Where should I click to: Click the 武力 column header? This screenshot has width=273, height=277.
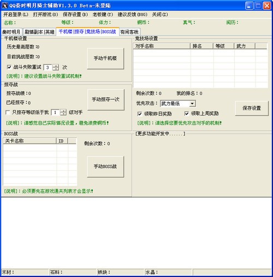click(x=245, y=46)
